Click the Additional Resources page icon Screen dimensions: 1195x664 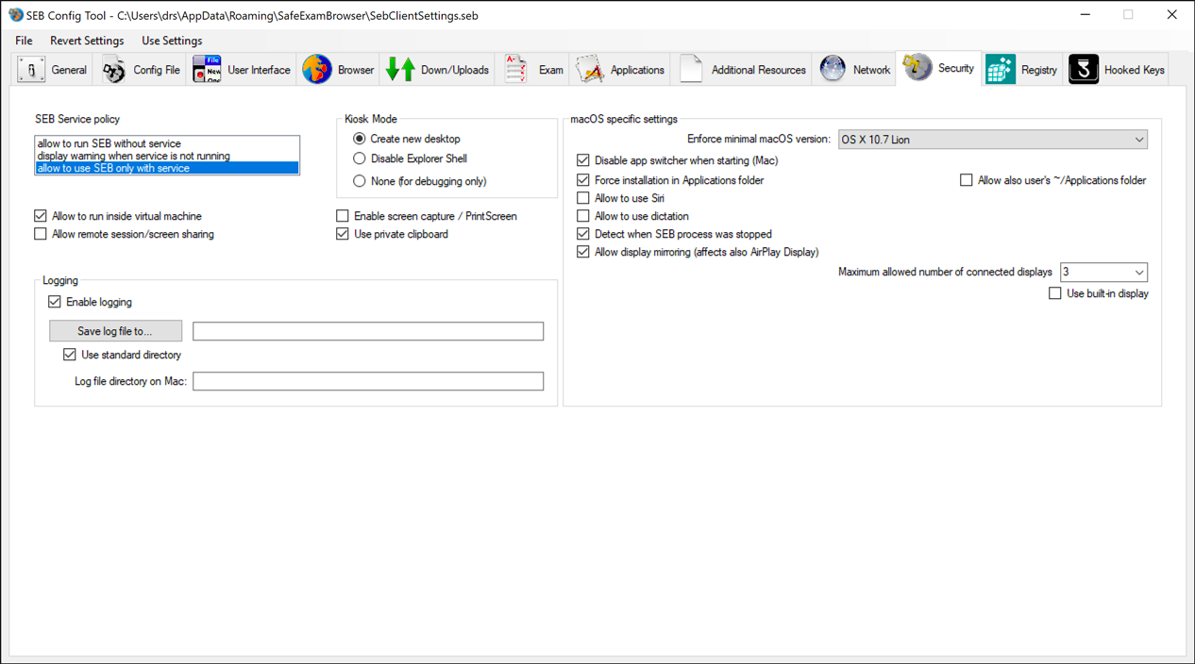691,70
